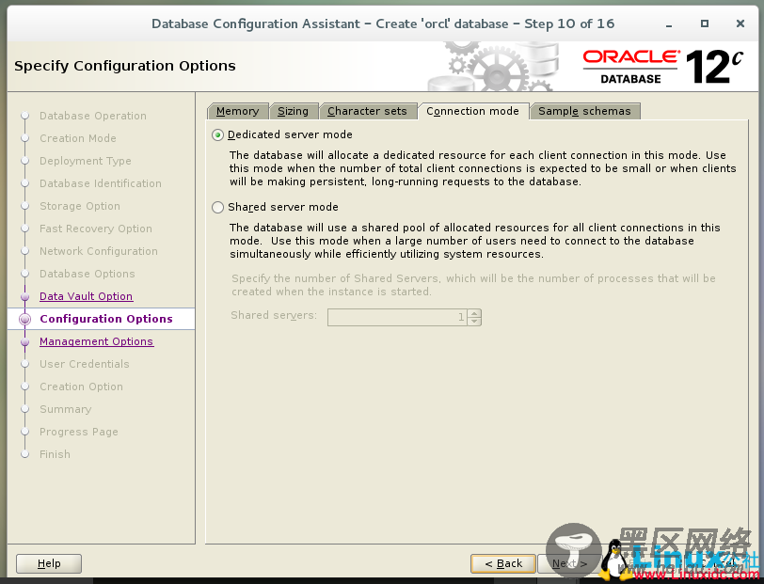Click Summary step label

click(x=66, y=409)
